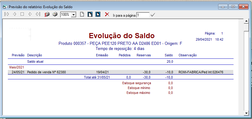Advance to the next report page
Viewport: 252px width, 119px height.
click(30, 14)
